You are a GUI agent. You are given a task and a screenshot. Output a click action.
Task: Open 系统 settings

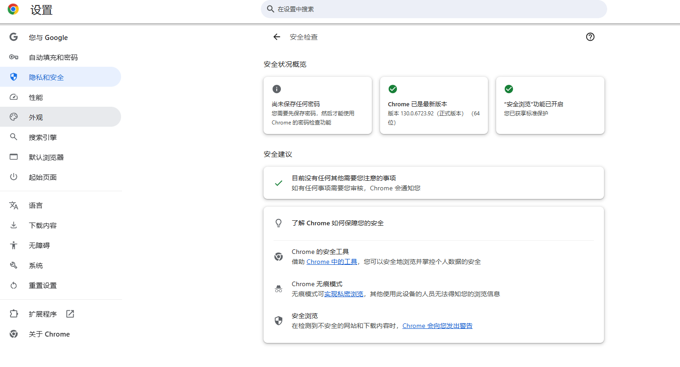61,265
